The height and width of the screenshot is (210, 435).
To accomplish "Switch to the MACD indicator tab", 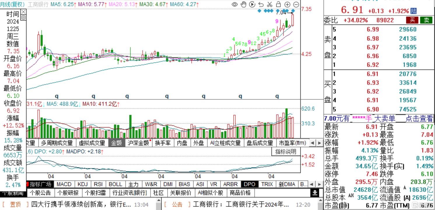I will click(64, 184).
